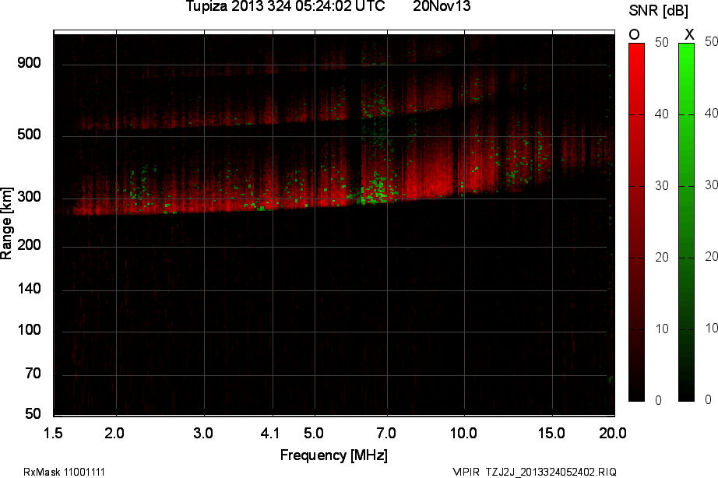Click the green X-mode SNR color bar
This screenshot has height=478, width=718.
(686, 223)
